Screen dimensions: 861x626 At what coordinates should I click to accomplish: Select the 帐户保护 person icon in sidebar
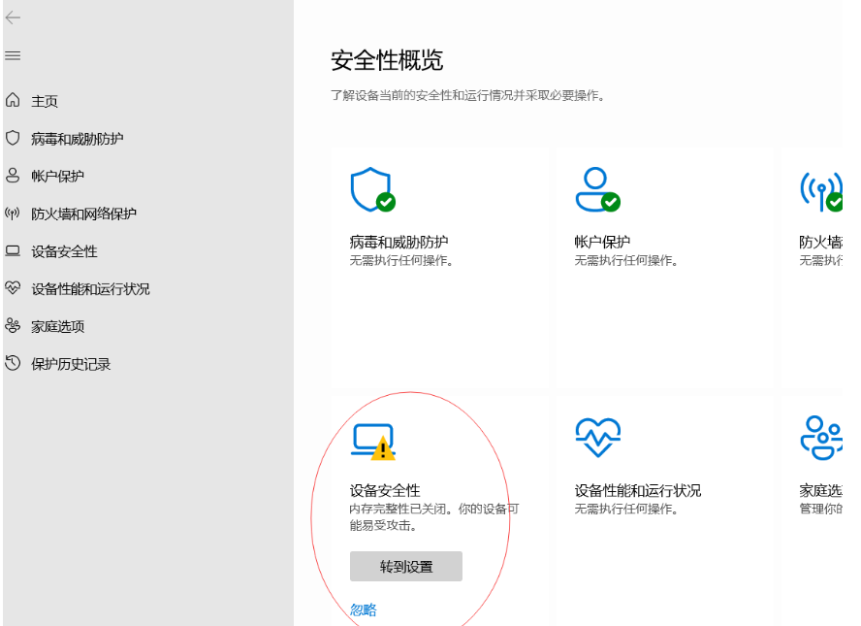14,176
